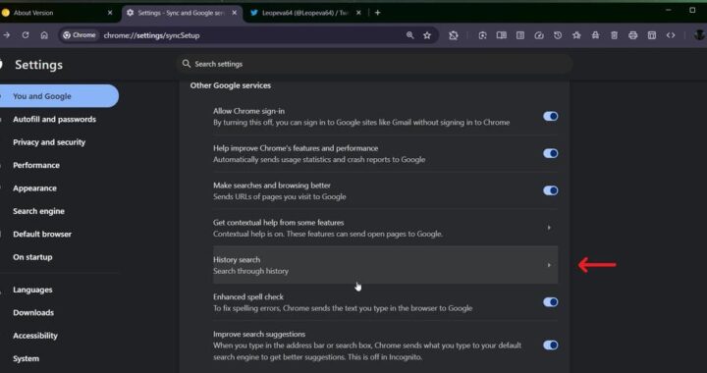The image size is (707, 373).
Task: Open Accessibility settings
Action: [x=35, y=336]
